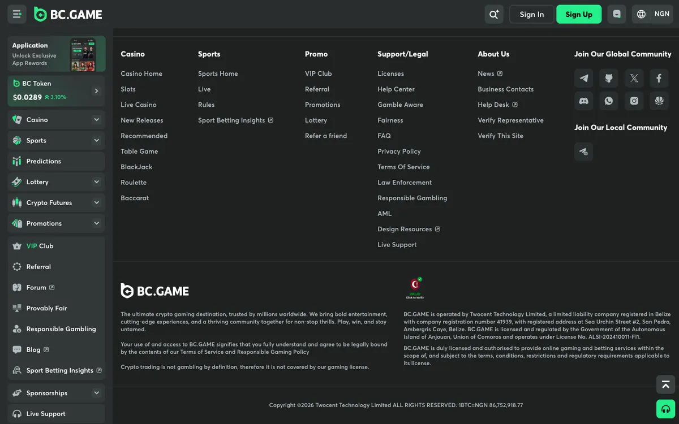Expand the Crypto Futures sidebar chevron

pyautogui.click(x=96, y=202)
